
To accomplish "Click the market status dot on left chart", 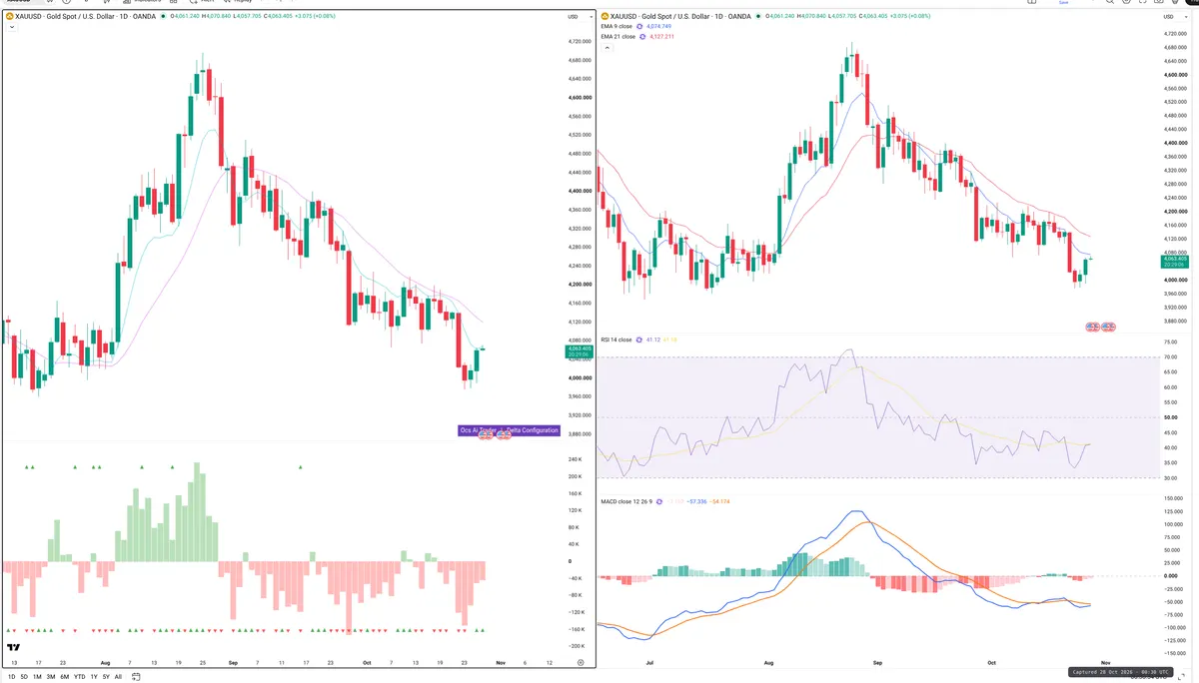I will point(163,16).
